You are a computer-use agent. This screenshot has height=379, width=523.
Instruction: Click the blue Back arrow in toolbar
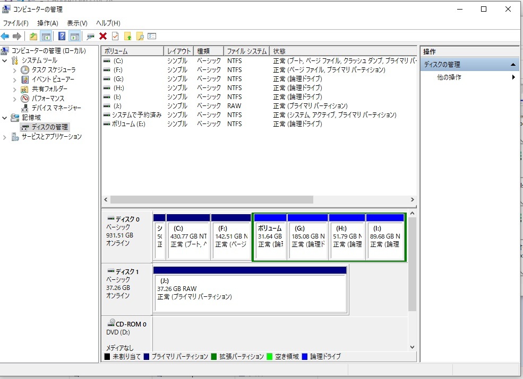click(5, 36)
